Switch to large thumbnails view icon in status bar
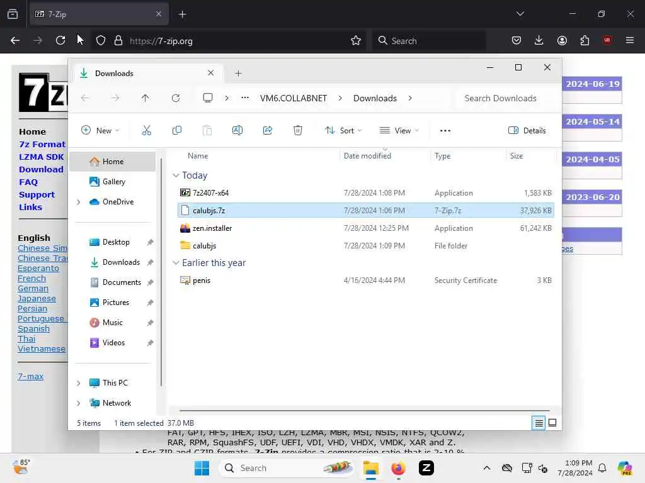The width and height of the screenshot is (645, 483). pyautogui.click(x=552, y=423)
